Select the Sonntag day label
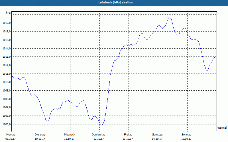Image resolution: width=228 pixels, height=142 pixels. coord(186,135)
